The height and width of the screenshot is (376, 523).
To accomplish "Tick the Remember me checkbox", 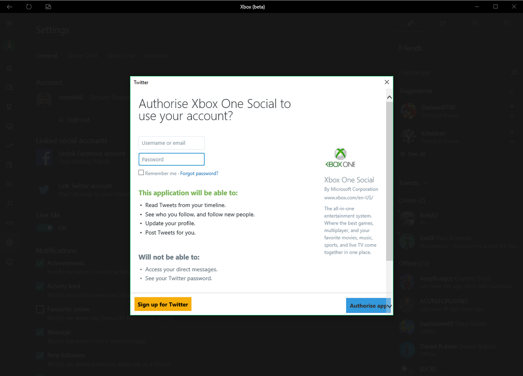I will [141, 173].
